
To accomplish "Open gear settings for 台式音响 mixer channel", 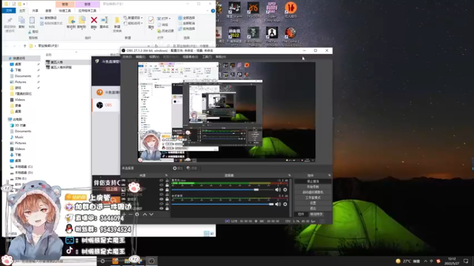I will 285,204.
